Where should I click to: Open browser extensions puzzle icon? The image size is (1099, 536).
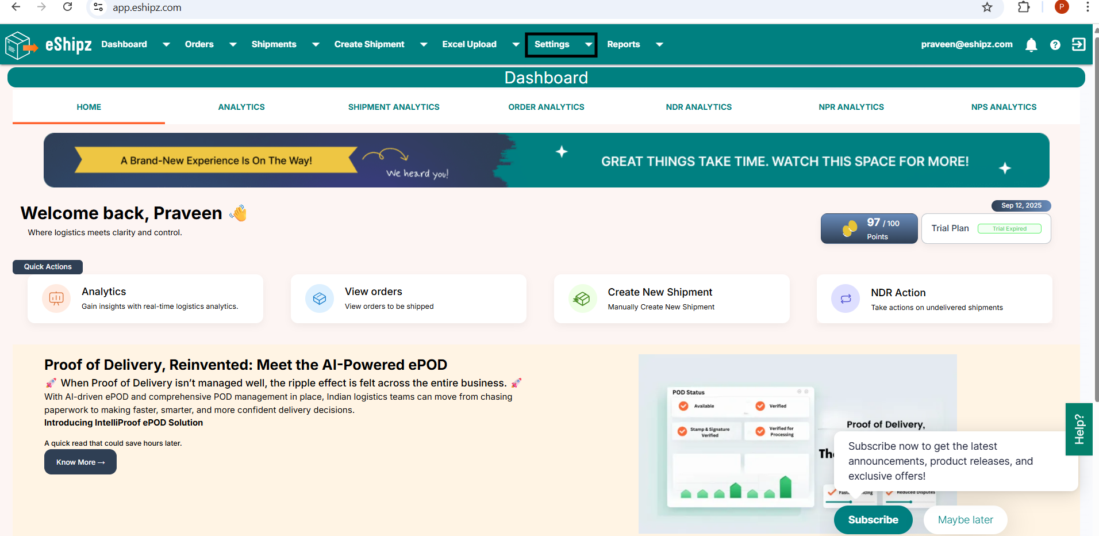[x=1024, y=7]
